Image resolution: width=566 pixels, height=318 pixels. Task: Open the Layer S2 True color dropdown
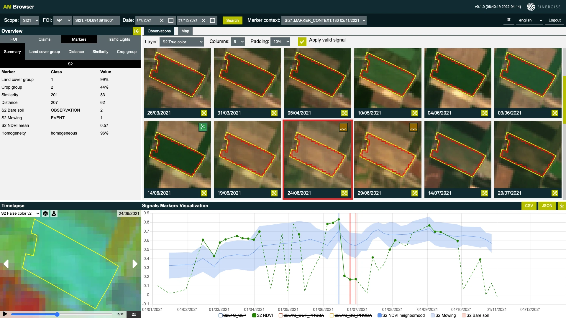(182, 42)
